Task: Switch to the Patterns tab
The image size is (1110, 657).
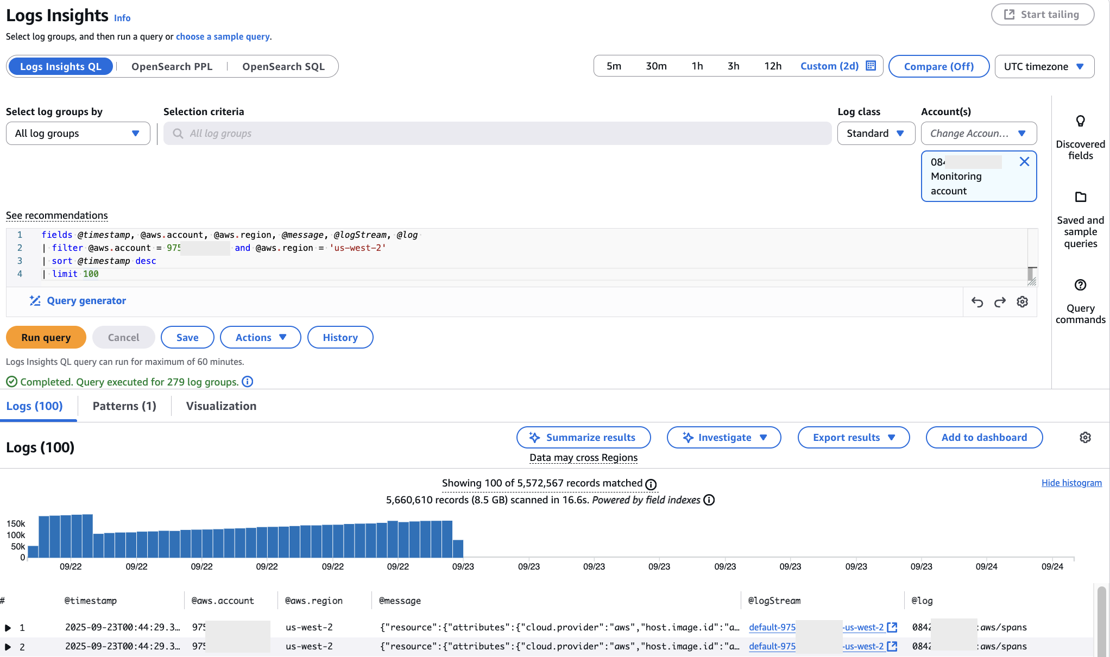Action: click(x=124, y=406)
